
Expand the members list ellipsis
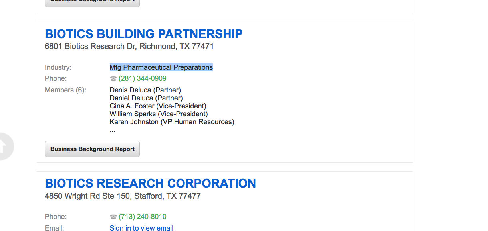pyautogui.click(x=113, y=130)
